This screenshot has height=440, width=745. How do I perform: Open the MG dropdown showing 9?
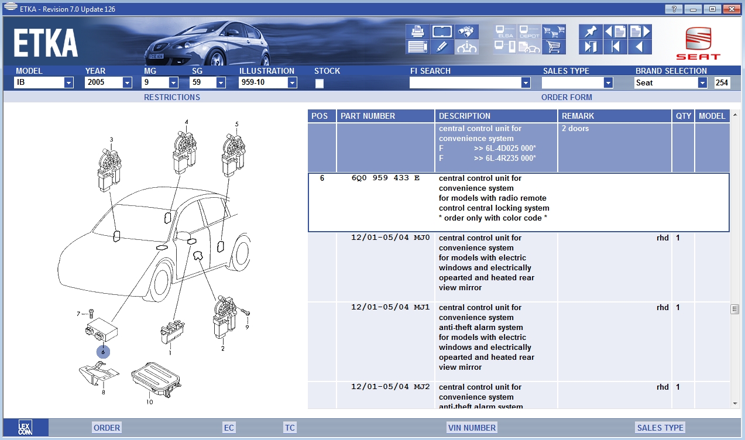point(173,82)
